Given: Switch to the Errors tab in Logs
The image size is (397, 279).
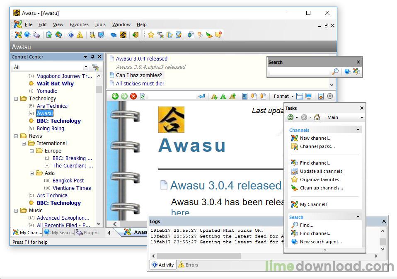Looking at the screenshot, I should point(188,265).
